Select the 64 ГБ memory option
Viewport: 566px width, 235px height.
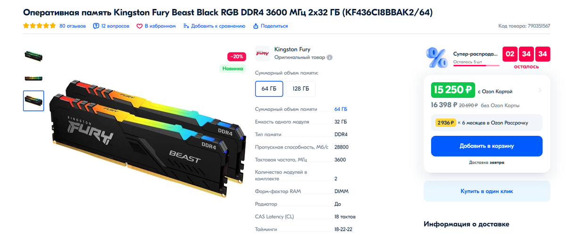coord(269,89)
